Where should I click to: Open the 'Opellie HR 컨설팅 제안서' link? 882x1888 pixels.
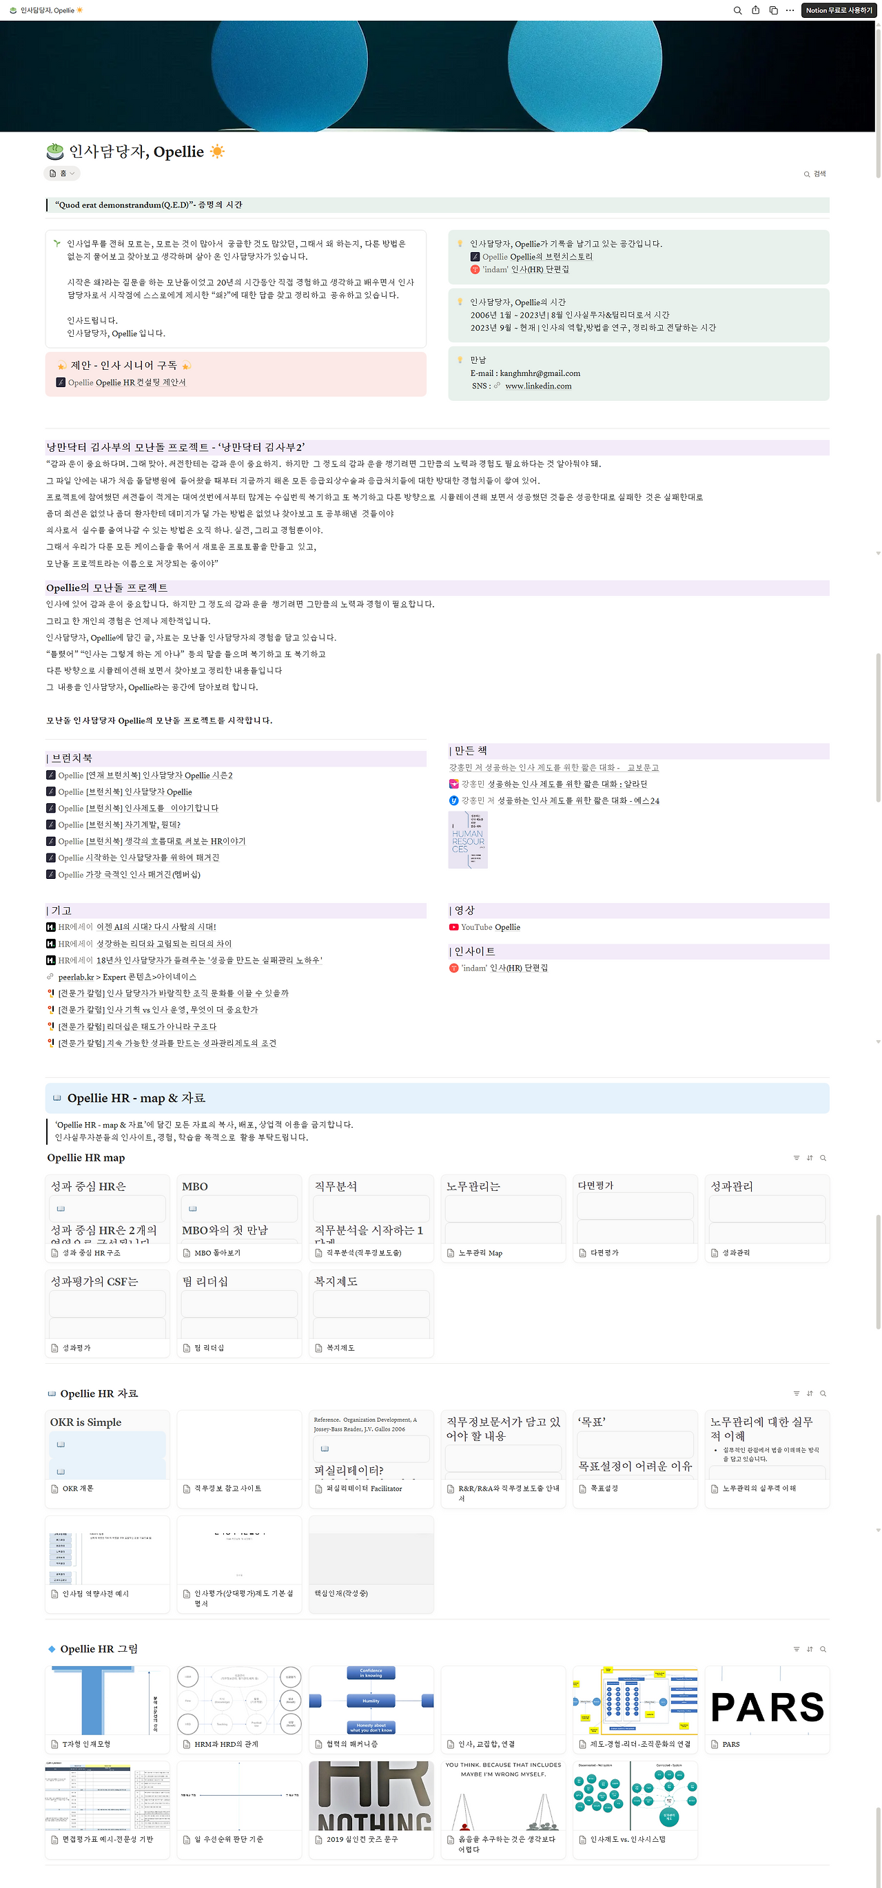click(121, 382)
